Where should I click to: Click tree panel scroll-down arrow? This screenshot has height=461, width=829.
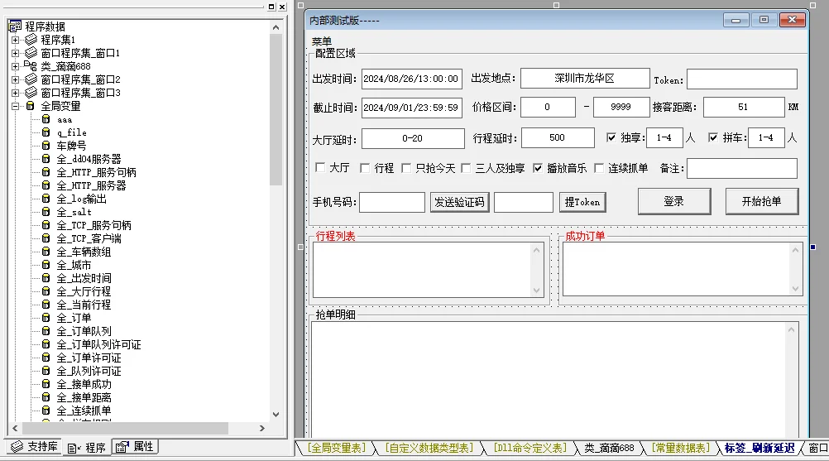click(276, 415)
